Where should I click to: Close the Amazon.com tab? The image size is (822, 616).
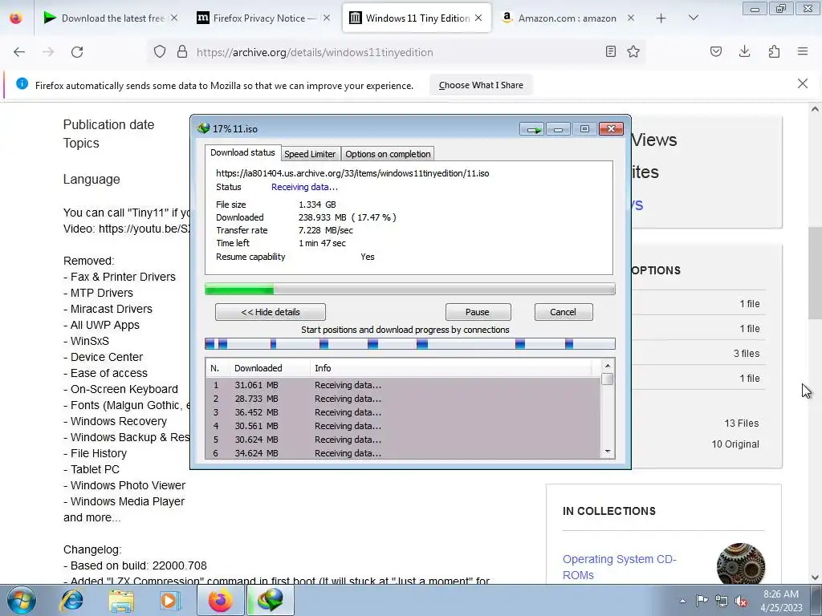(x=631, y=18)
